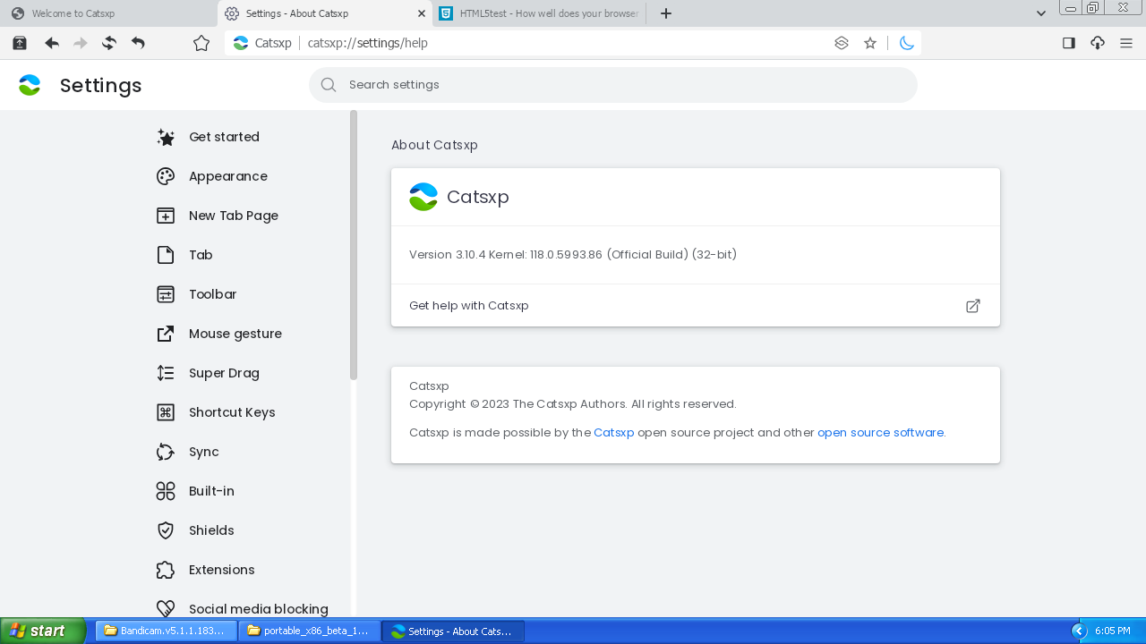The width and height of the screenshot is (1146, 644).
Task: Click the sidebar vertical scrollbar
Action: (x=354, y=245)
